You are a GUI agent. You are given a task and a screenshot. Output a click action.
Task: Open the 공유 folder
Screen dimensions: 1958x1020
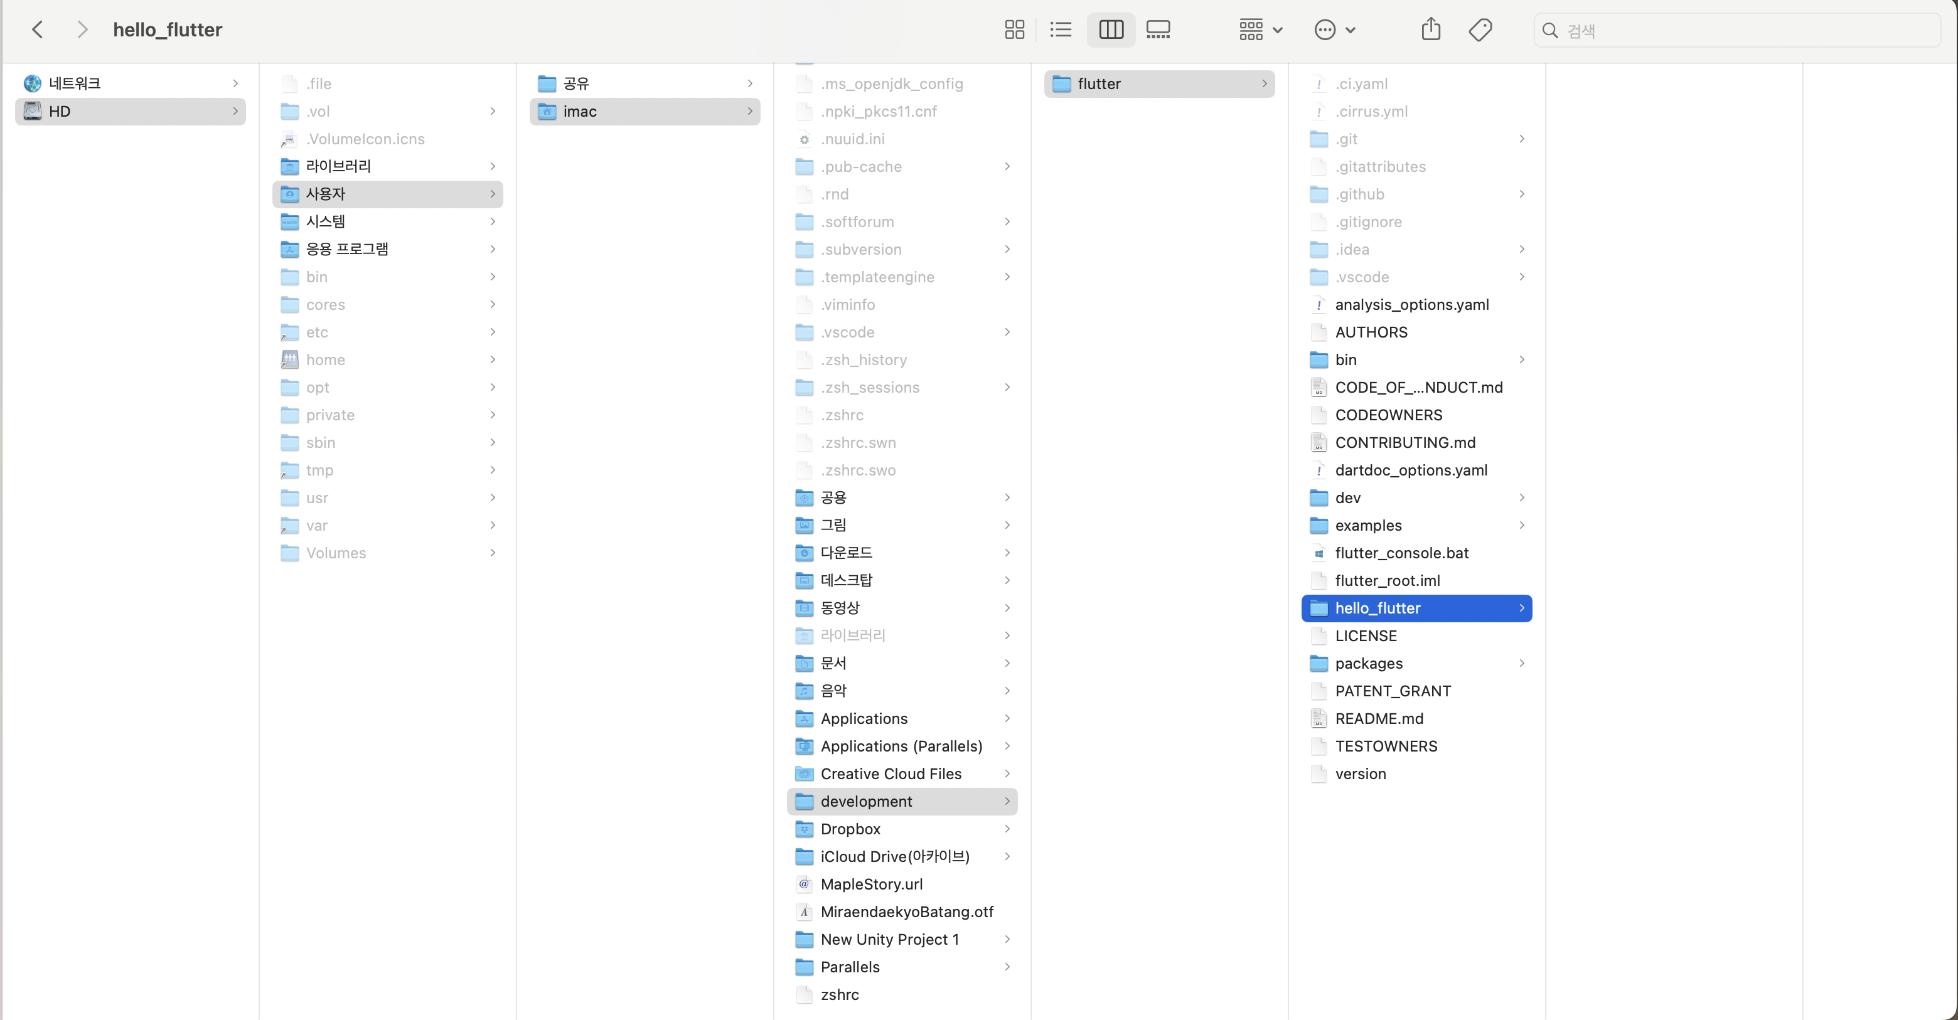[645, 83]
